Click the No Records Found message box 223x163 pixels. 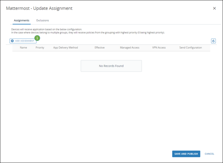click(x=111, y=66)
